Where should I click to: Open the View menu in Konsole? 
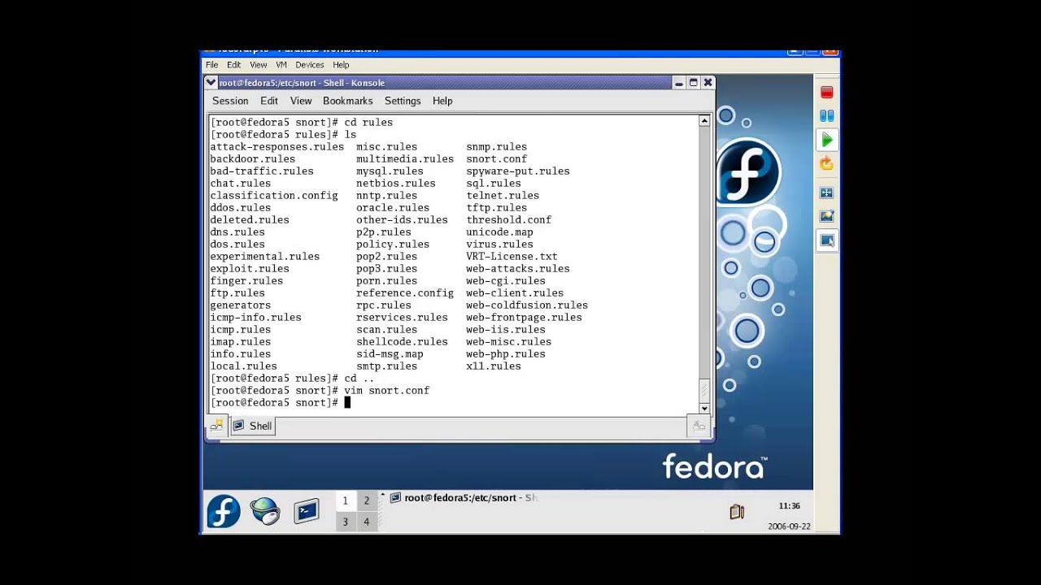pos(301,101)
